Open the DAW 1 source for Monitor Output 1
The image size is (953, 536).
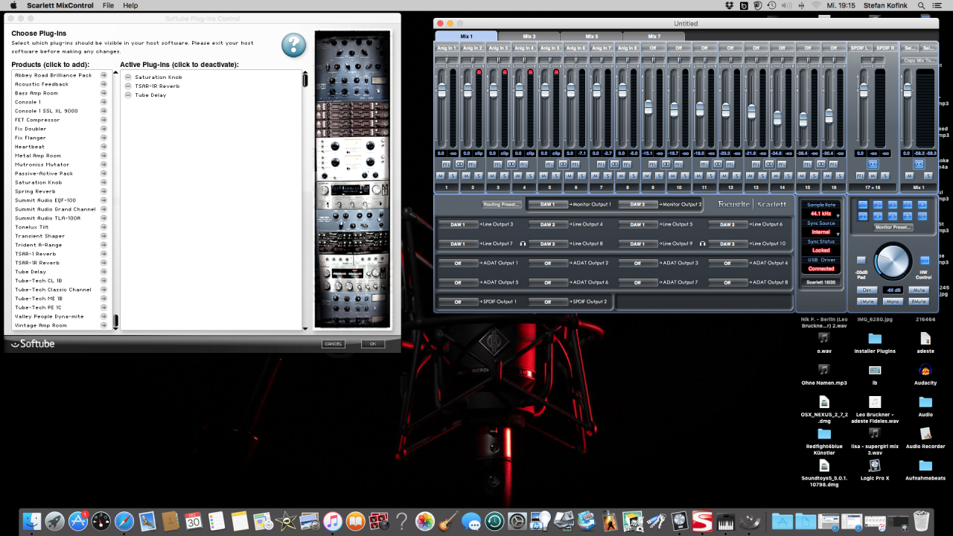click(547, 204)
